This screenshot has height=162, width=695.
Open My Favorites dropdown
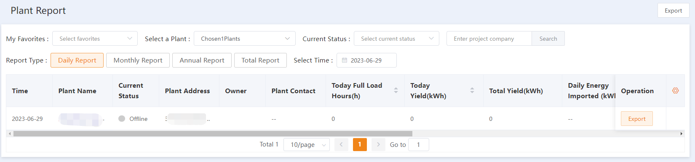(x=95, y=39)
